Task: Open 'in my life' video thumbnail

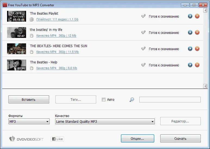Action: [17, 33]
